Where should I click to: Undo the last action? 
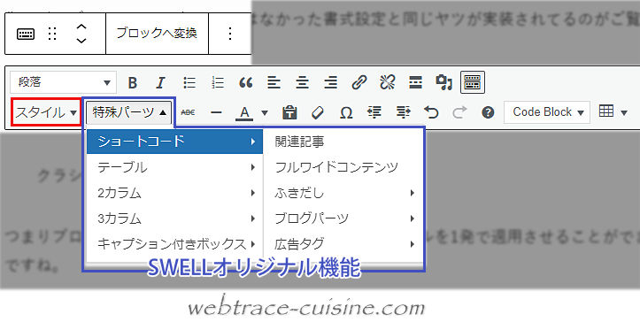(431, 112)
